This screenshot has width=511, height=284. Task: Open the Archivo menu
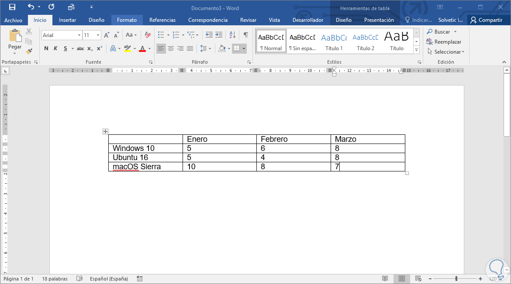[x=14, y=20]
